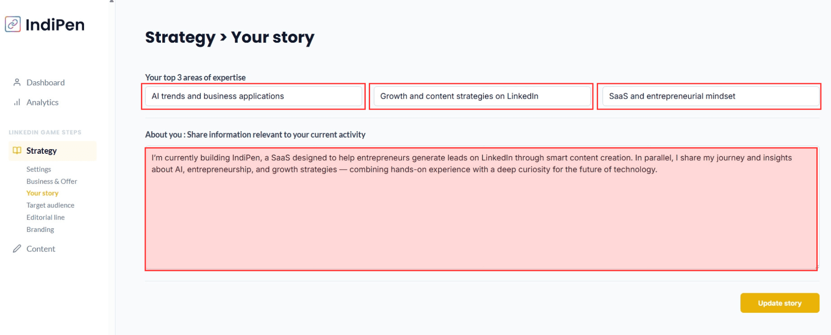Click the Dashboard person icon
Screen dimensions: 831x335
[17, 82]
